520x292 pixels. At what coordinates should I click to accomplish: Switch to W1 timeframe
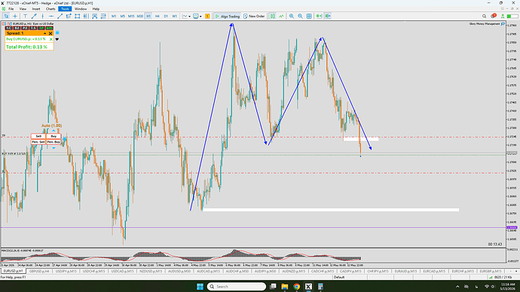(174, 16)
